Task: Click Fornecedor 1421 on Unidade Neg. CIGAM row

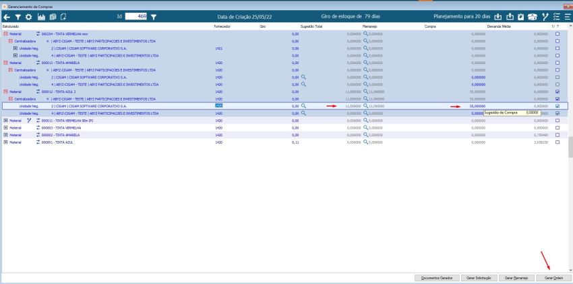Action: tap(219, 49)
